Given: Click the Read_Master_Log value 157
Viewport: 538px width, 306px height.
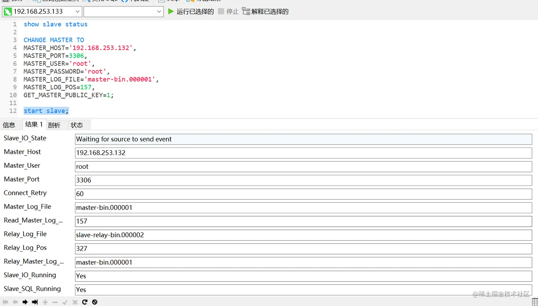Looking at the screenshot, I should pyautogui.click(x=304, y=221).
